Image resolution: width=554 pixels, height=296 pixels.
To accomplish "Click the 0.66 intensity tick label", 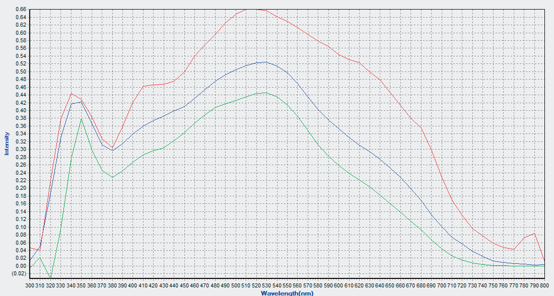I will [21, 9].
